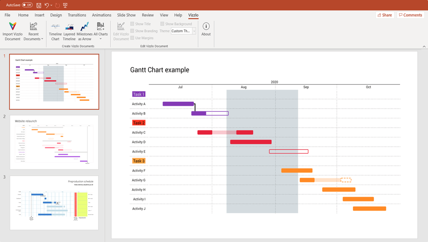The image size is (428, 242).
Task: Open Recent Documents icon
Action: coord(33,26)
